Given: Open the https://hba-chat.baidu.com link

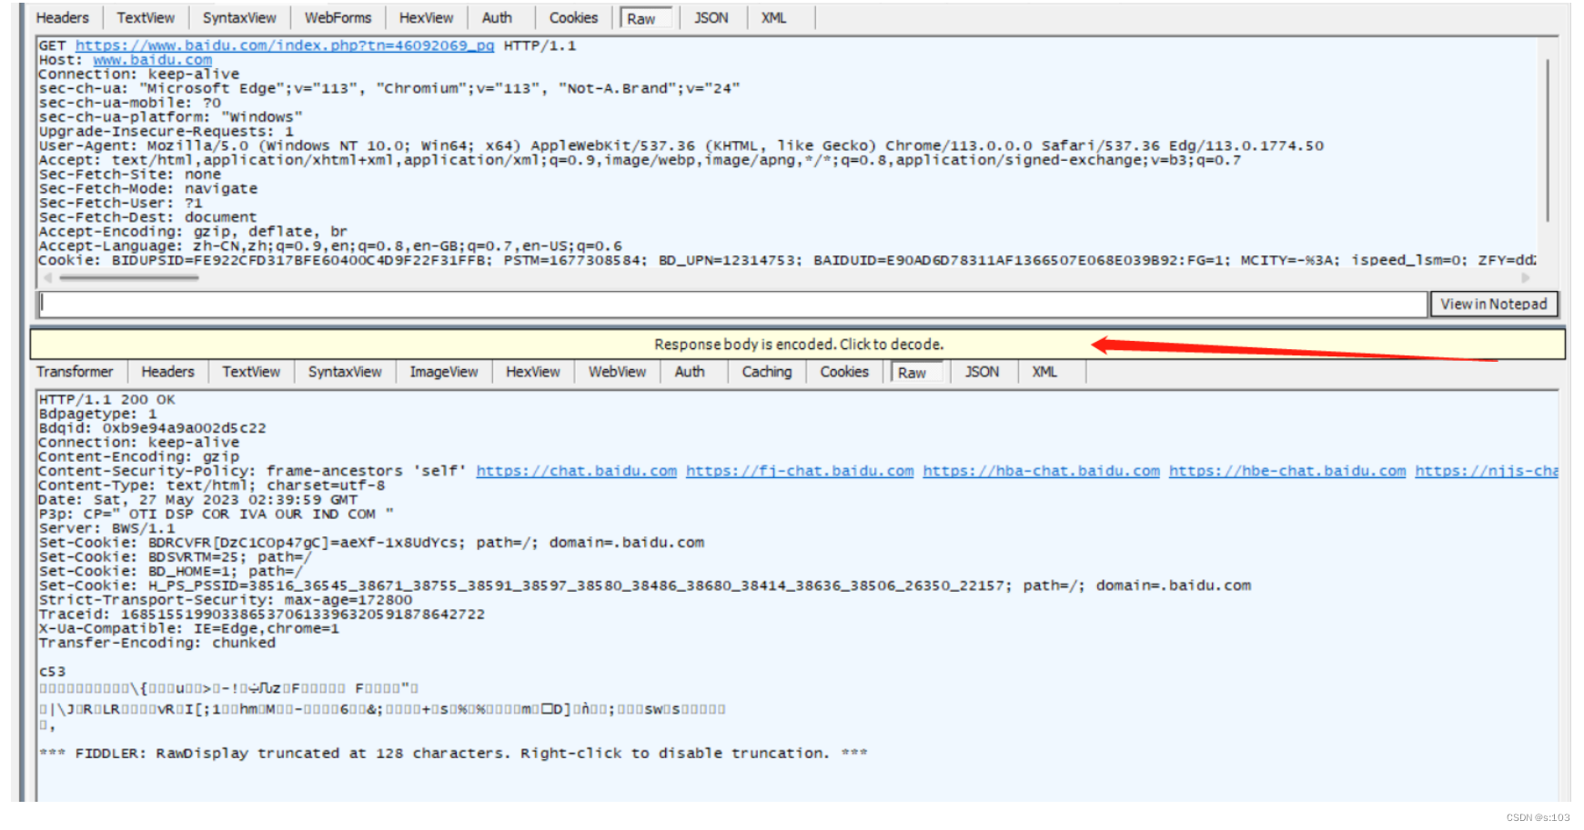Looking at the screenshot, I should 1042,471.
